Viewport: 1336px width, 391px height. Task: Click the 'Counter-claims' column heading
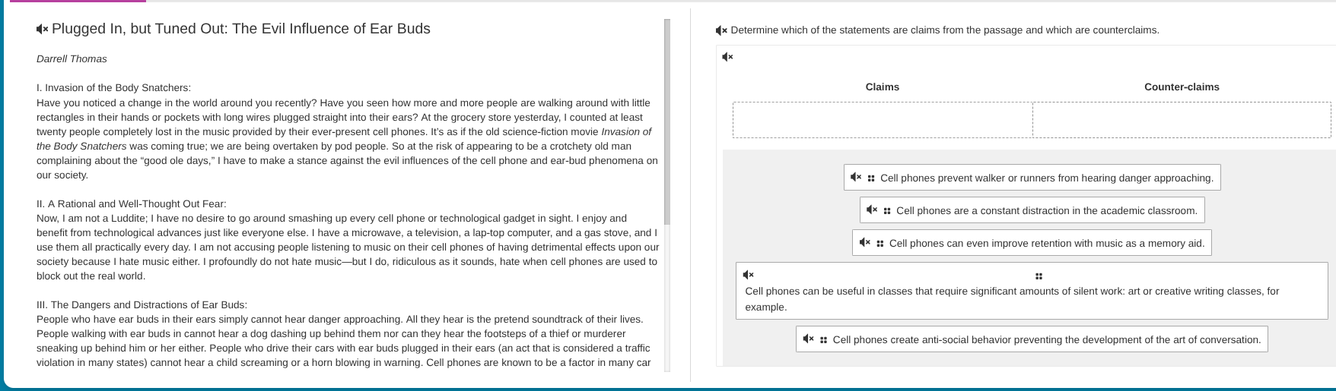(x=1182, y=87)
